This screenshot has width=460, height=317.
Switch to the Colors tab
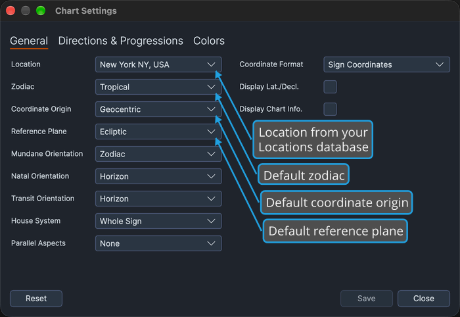click(x=209, y=41)
